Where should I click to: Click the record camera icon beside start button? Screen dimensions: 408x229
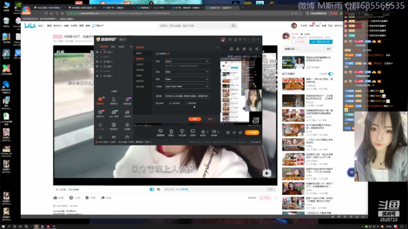[x=228, y=133]
